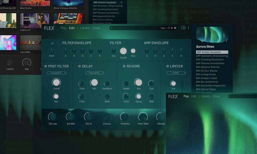Toggle the Post Filter power button
This screenshot has height=154, width=257.
coord(46,66)
